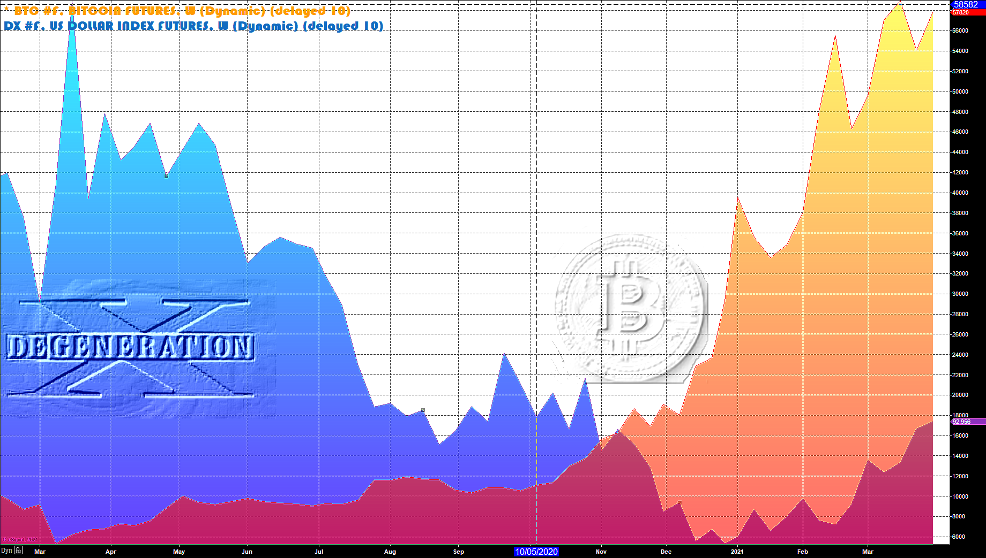Click the 50000 price axis value
The height and width of the screenshot is (558, 986).
point(960,91)
